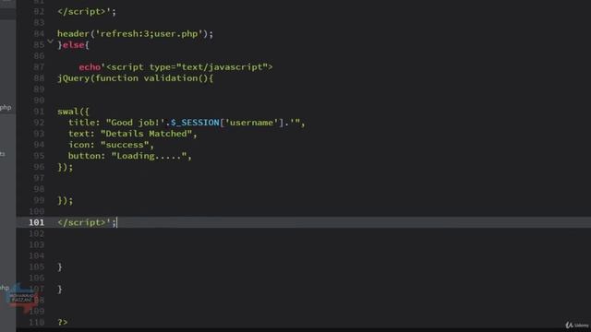Click the closing ?> PHP tag on line 110
The width and height of the screenshot is (591, 332).
63,322
